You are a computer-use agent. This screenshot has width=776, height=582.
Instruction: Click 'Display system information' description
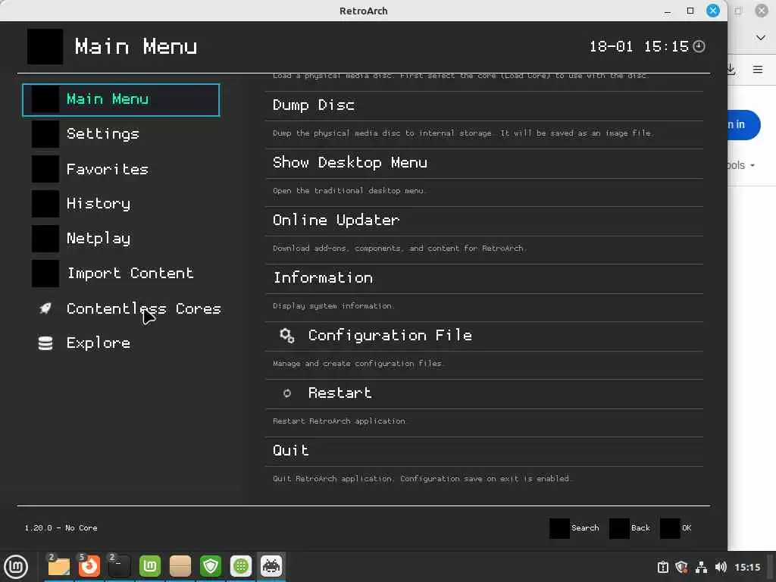pos(333,306)
